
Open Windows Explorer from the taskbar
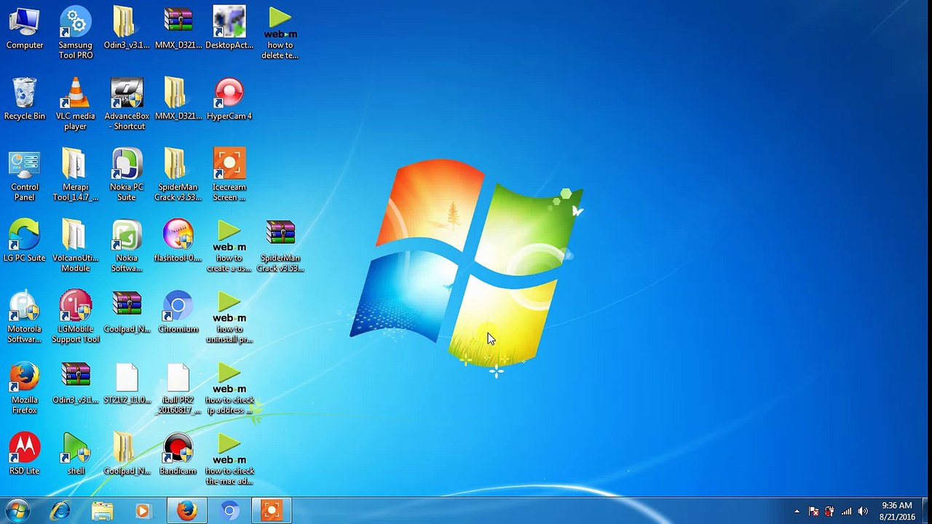tap(103, 511)
